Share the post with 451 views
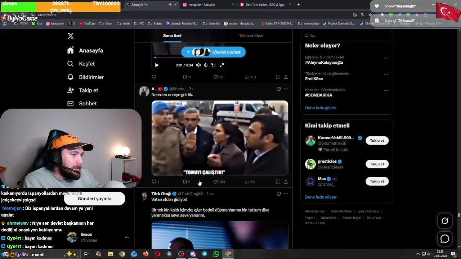The height and width of the screenshot is (259, 461). [286, 77]
